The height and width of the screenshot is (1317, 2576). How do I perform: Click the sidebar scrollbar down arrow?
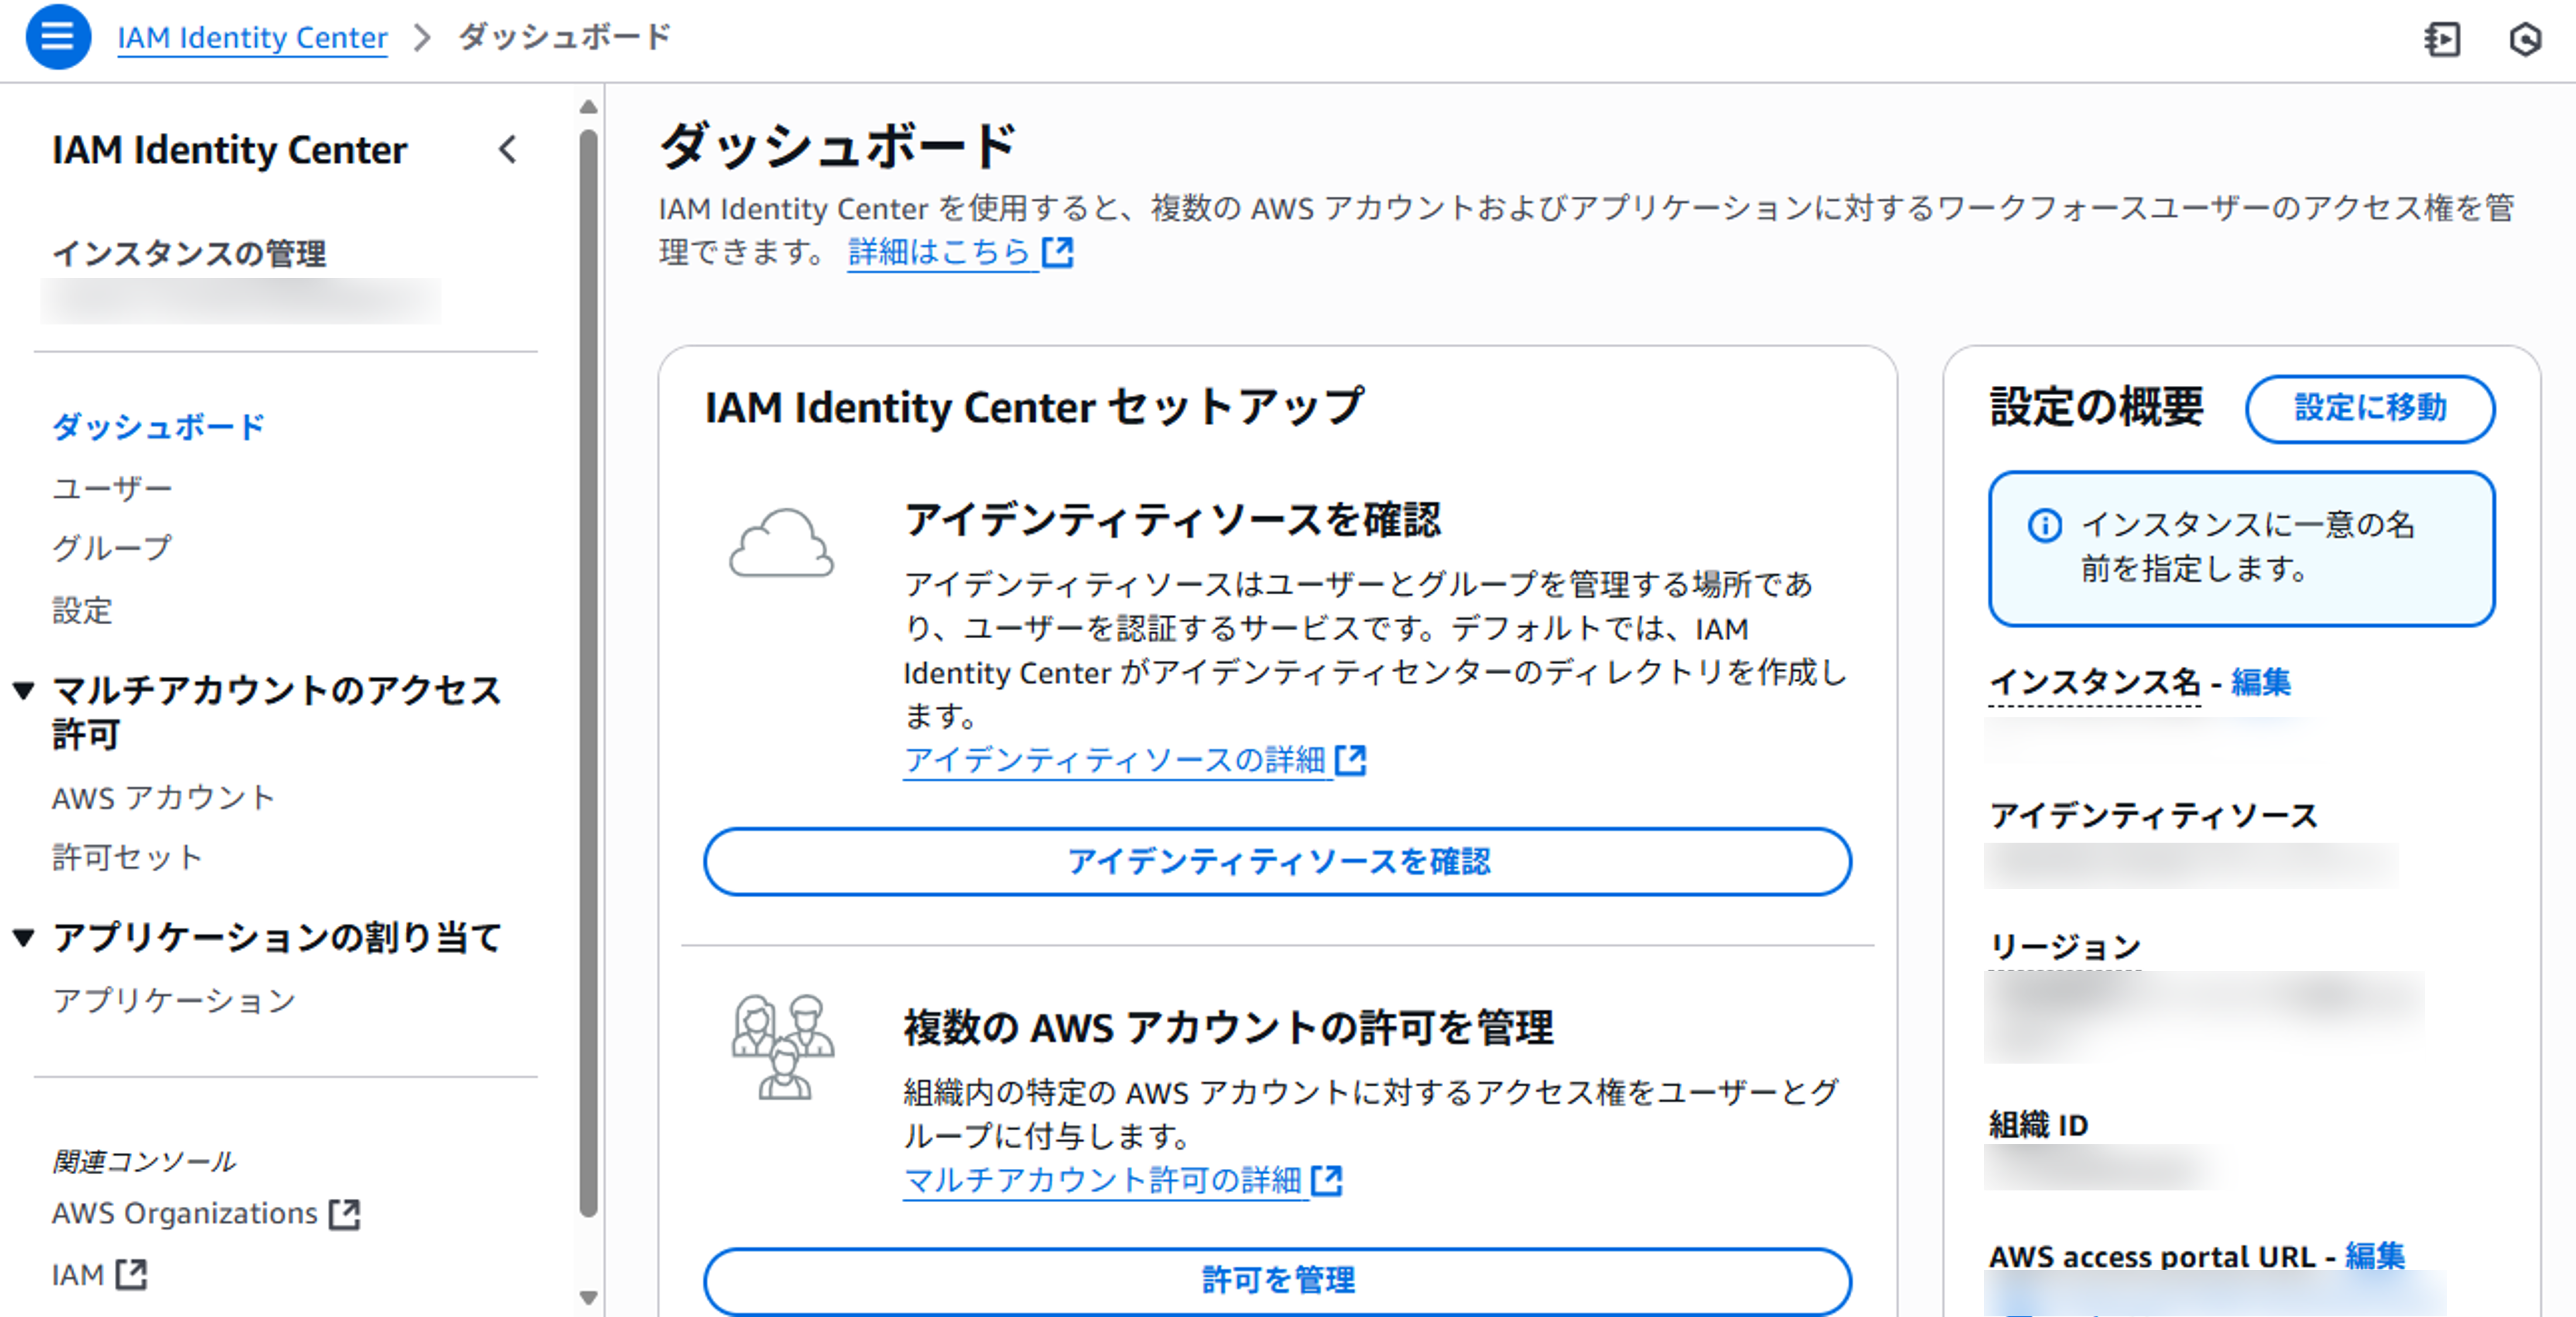click(x=589, y=1297)
